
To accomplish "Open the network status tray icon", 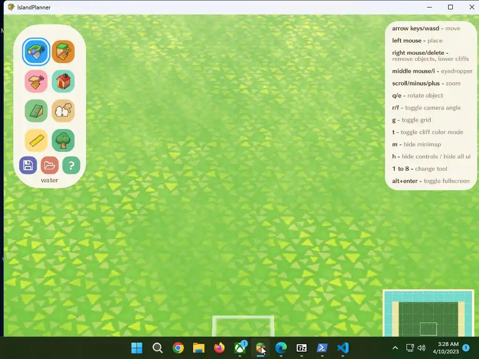I will point(410,348).
